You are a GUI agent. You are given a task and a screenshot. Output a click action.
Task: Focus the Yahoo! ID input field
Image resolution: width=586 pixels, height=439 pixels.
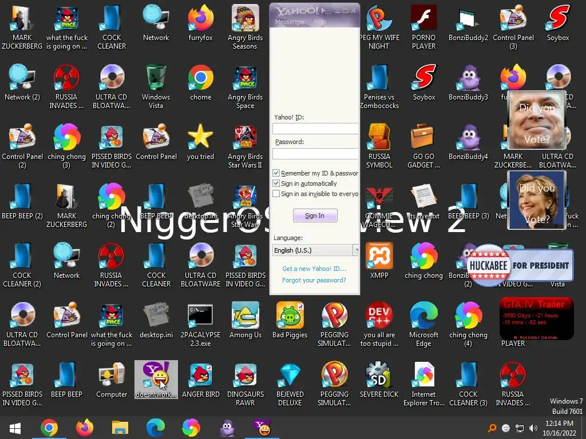315,129
